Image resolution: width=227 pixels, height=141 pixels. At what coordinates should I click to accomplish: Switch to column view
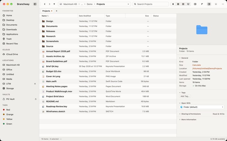[183, 4]
